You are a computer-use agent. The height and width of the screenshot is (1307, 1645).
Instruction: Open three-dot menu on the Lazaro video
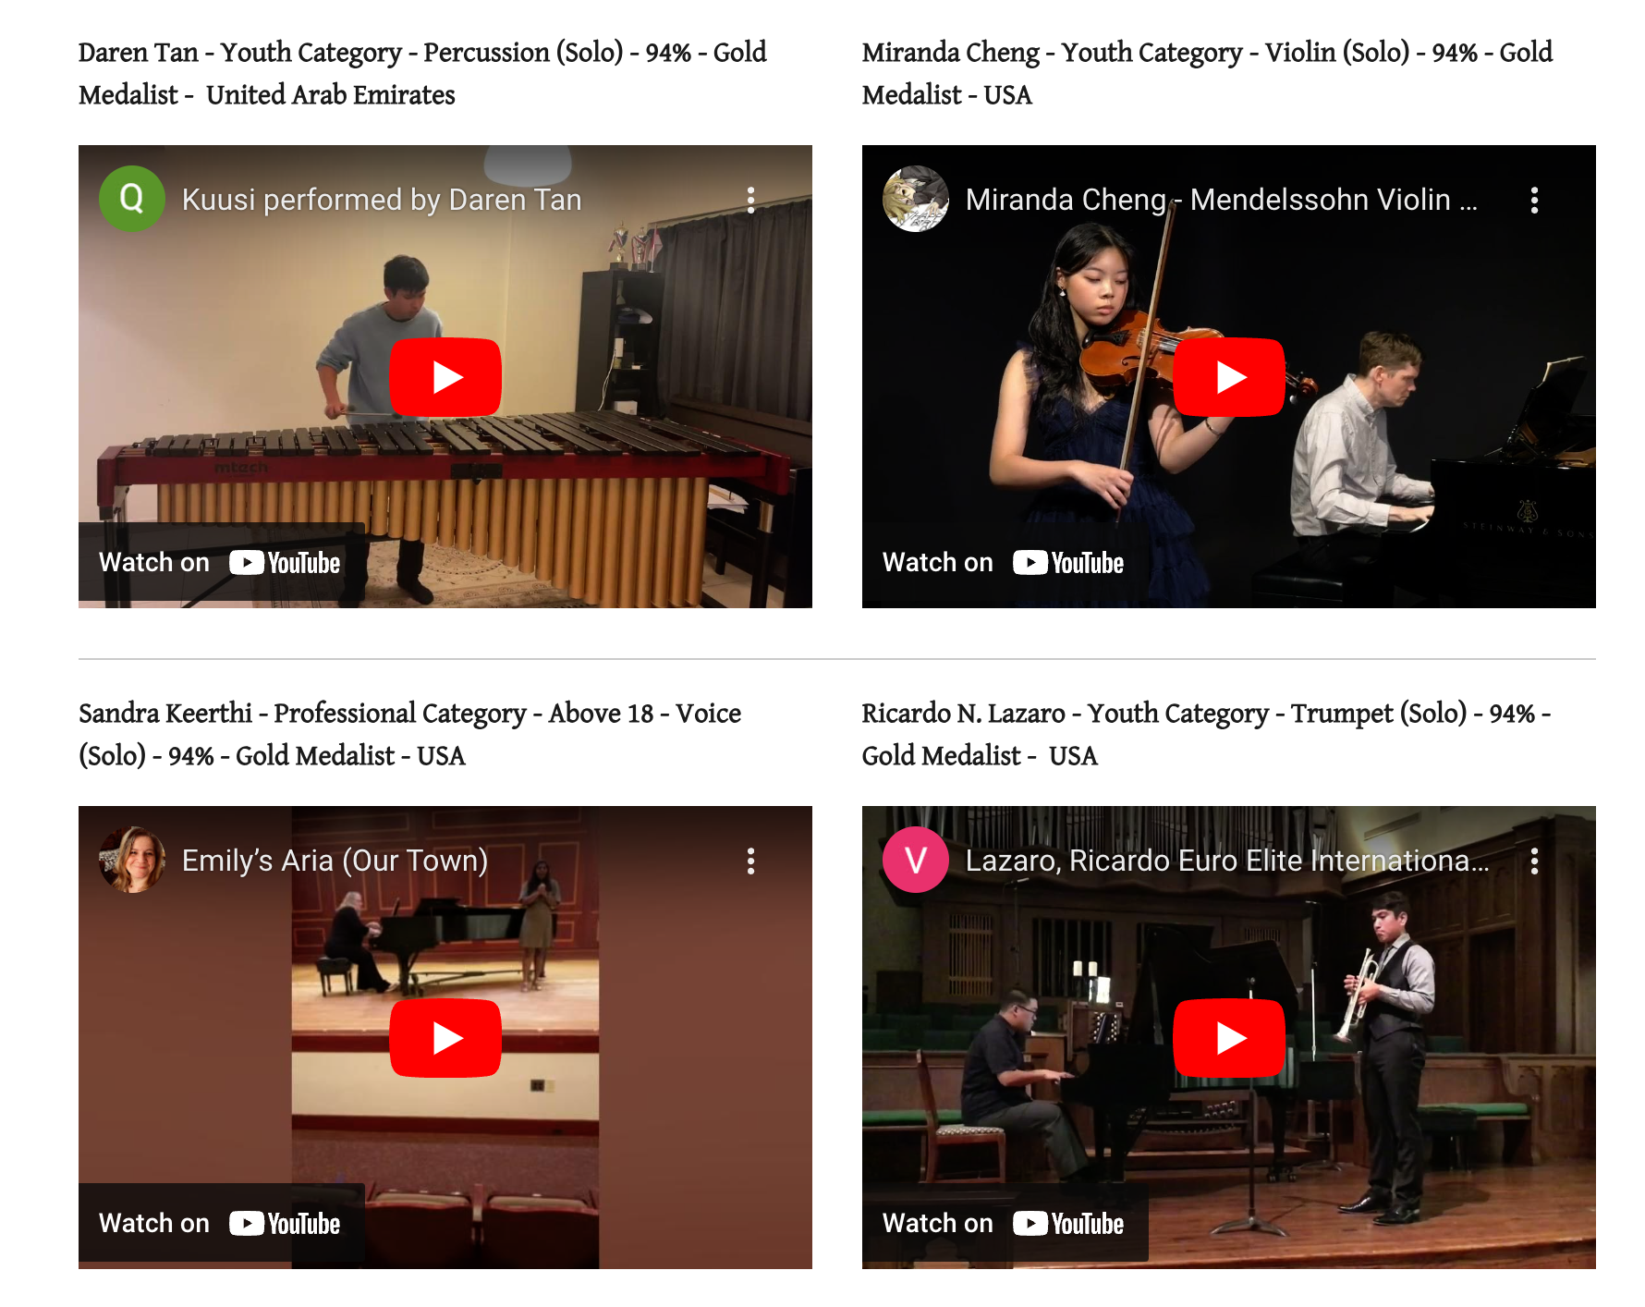coord(1534,861)
